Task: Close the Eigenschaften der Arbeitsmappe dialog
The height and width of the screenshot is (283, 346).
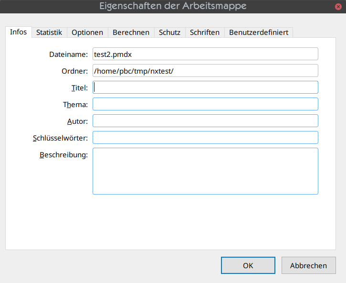Action: 338,7
